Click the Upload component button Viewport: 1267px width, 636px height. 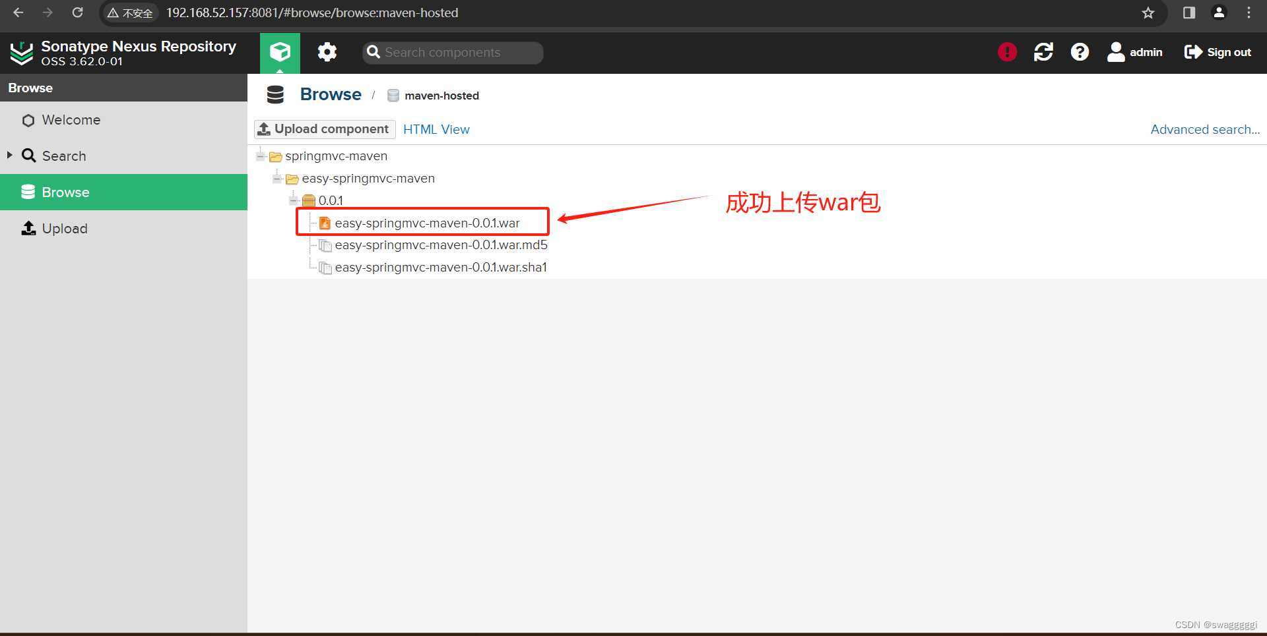coord(324,129)
